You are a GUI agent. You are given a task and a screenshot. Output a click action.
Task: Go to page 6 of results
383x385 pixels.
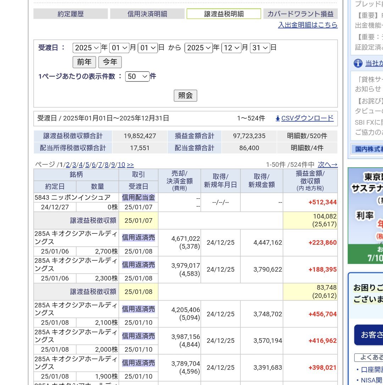tap(94, 164)
